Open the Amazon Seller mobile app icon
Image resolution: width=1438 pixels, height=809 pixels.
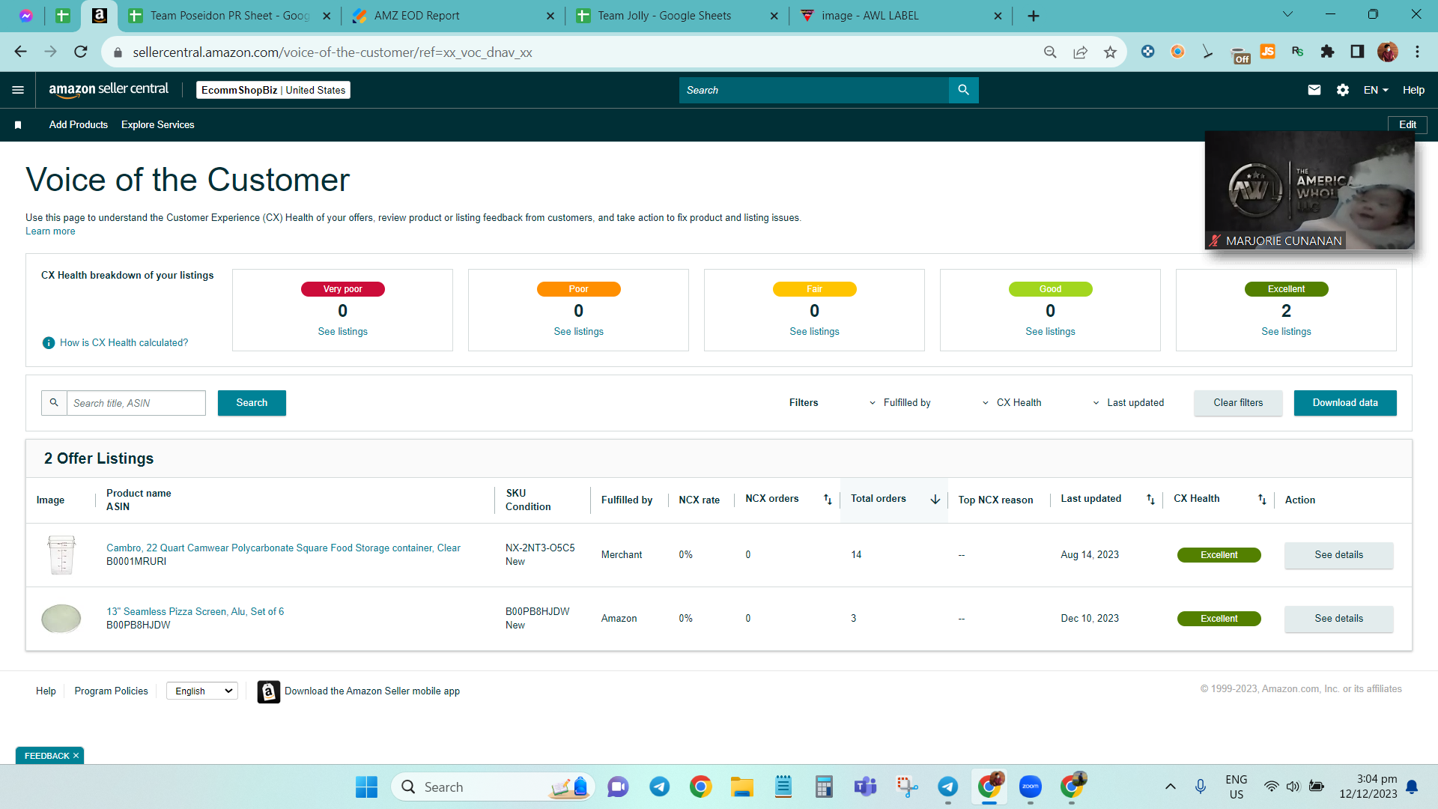click(268, 691)
